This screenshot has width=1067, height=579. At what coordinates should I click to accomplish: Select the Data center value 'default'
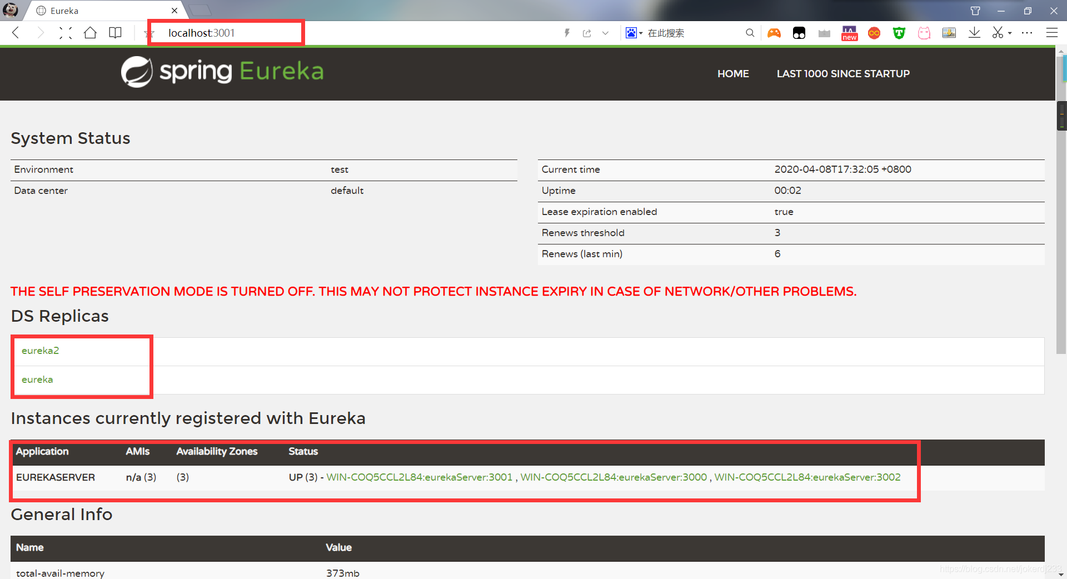coord(347,191)
